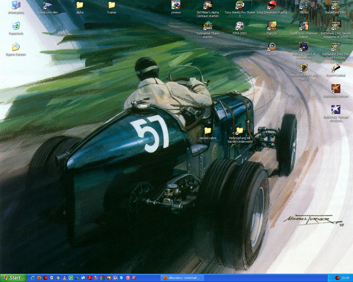Open the Papierkorb recycle bin

coord(16,29)
